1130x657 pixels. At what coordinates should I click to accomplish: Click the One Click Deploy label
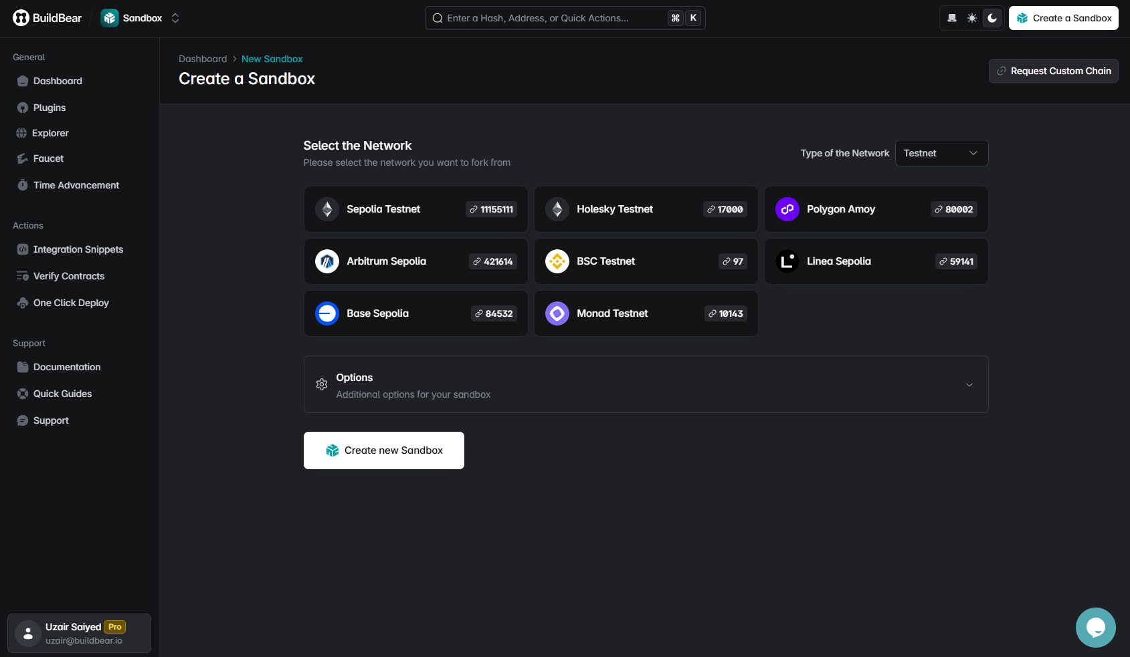(71, 303)
